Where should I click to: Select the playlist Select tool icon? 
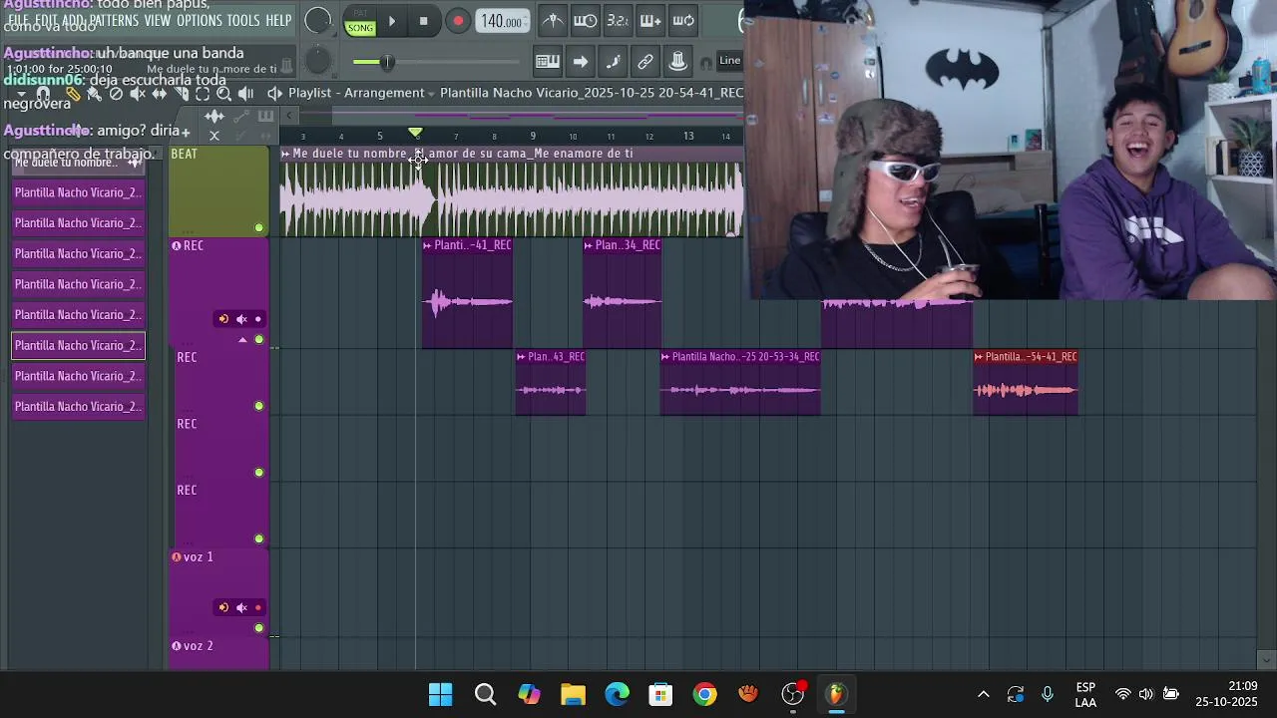pyautogui.click(x=203, y=94)
